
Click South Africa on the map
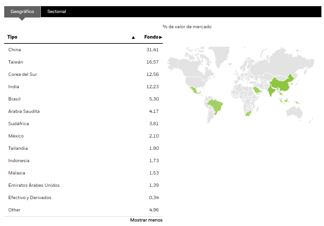pos(248,113)
